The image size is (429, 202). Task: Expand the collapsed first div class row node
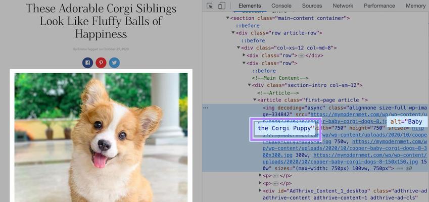click(244, 55)
